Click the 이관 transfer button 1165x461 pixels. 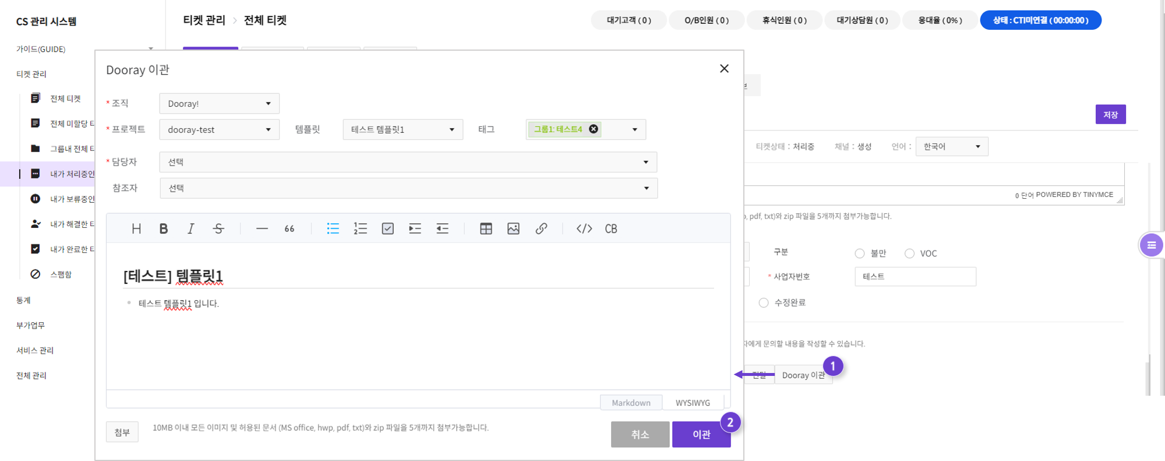pyautogui.click(x=701, y=435)
